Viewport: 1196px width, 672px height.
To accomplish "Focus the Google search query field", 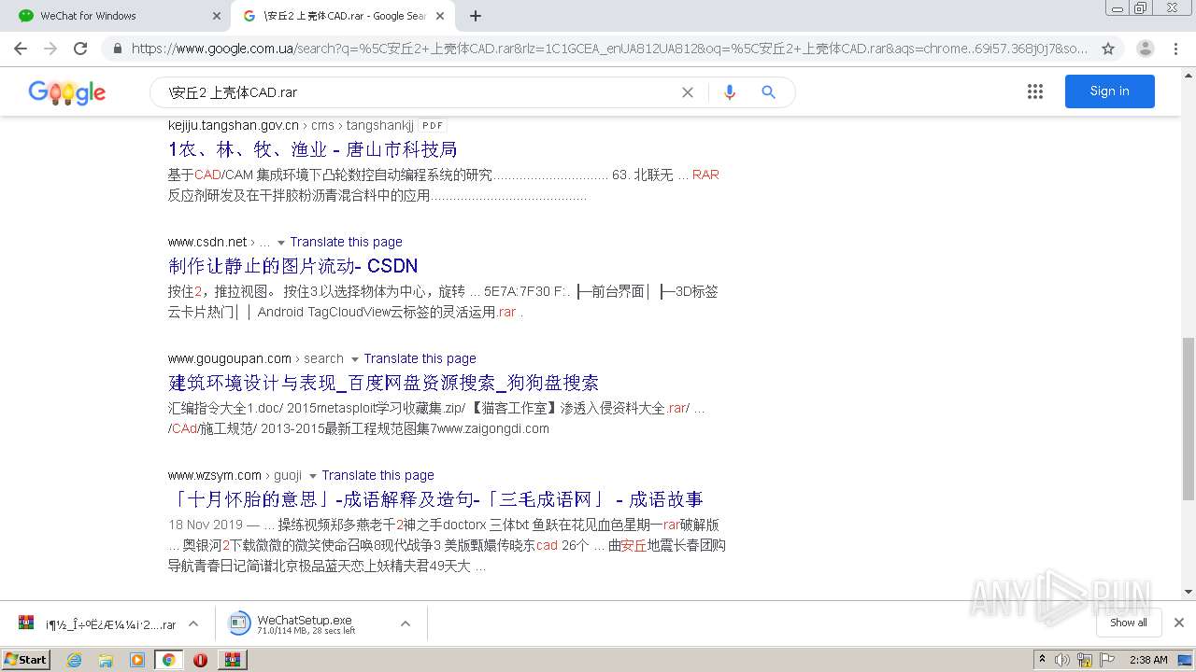I will point(420,92).
